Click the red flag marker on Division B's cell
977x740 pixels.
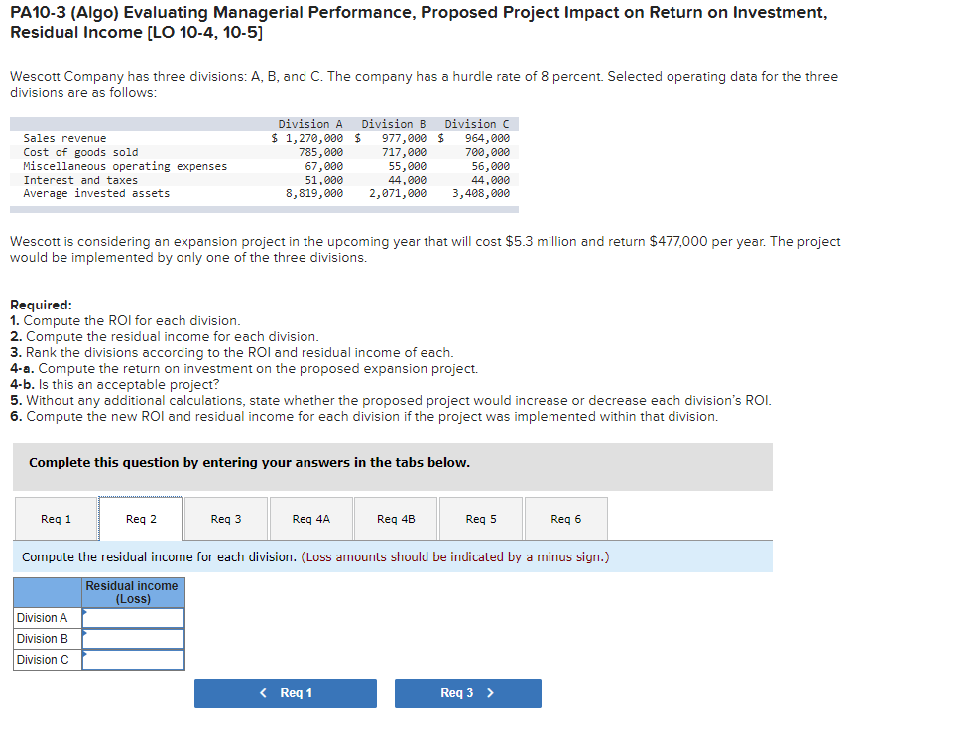click(87, 631)
